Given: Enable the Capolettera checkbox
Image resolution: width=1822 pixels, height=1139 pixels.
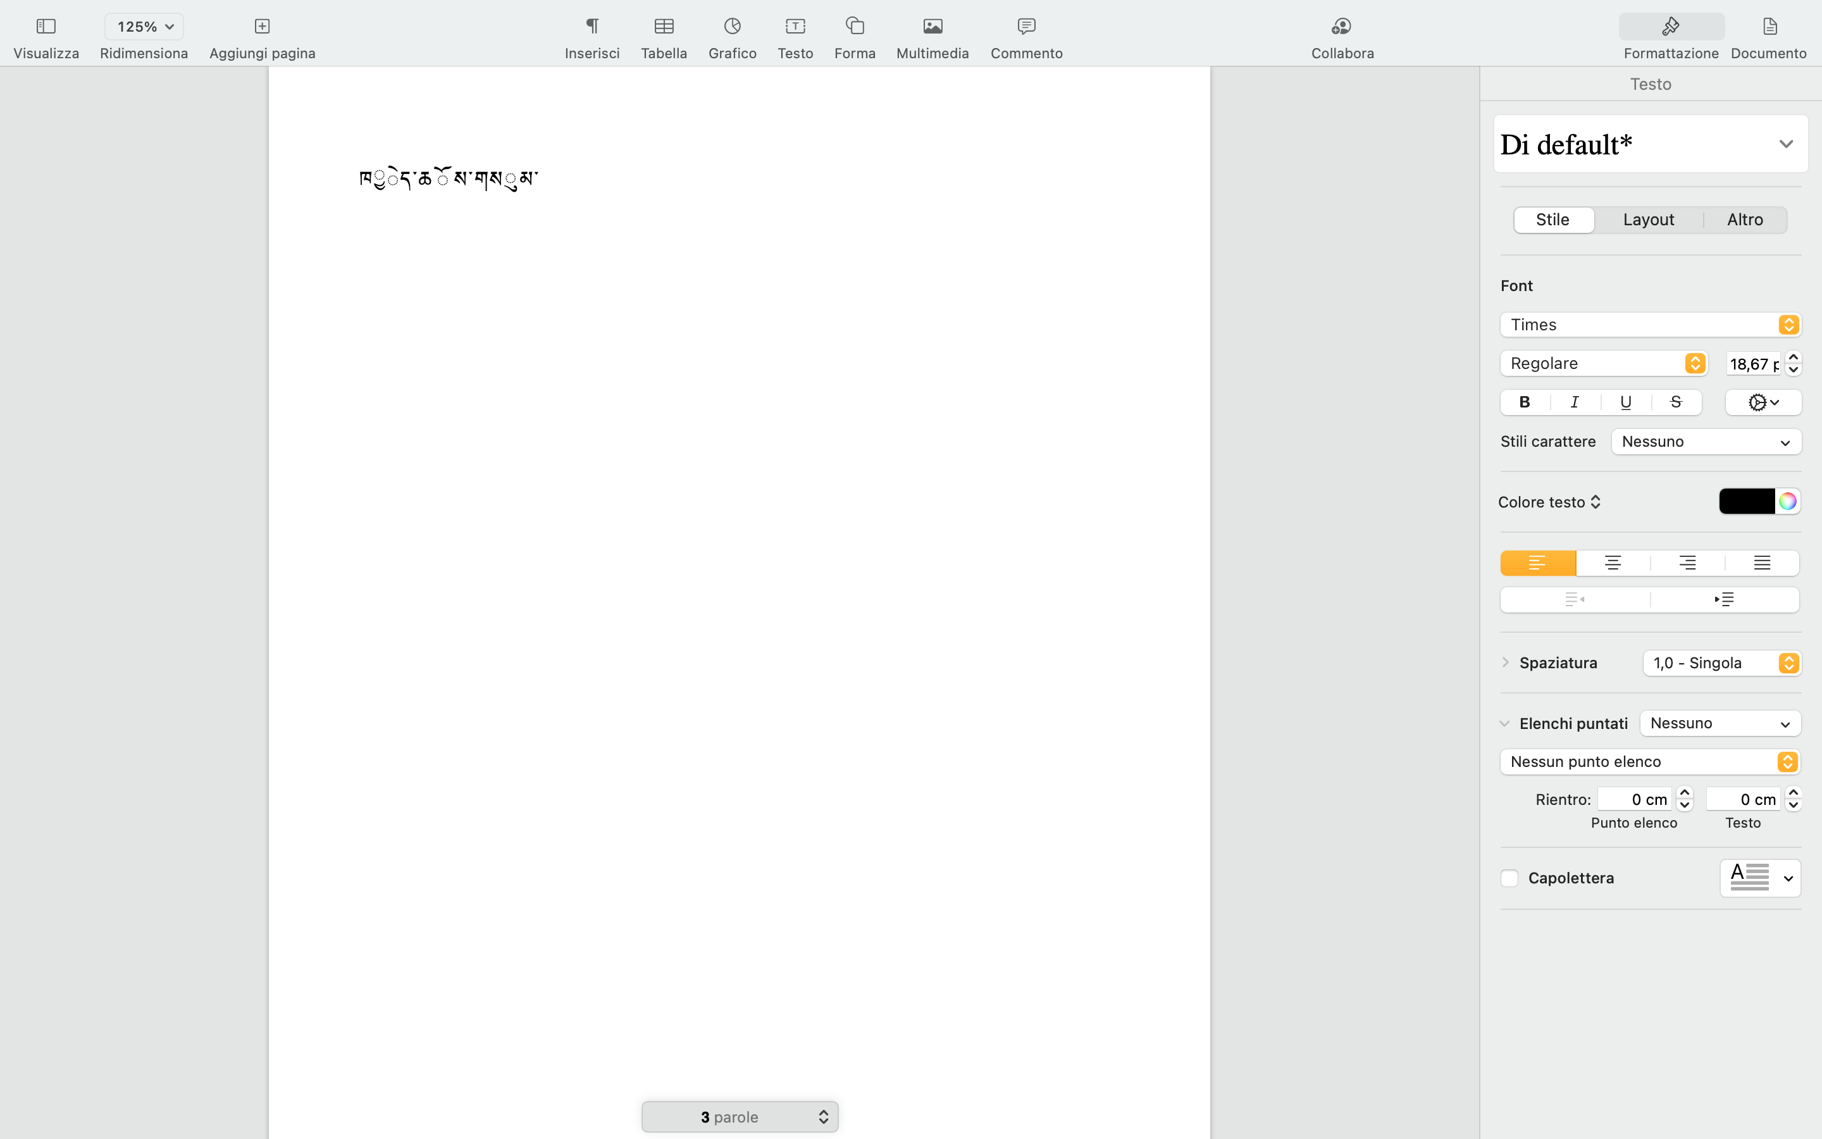Looking at the screenshot, I should click(1509, 878).
